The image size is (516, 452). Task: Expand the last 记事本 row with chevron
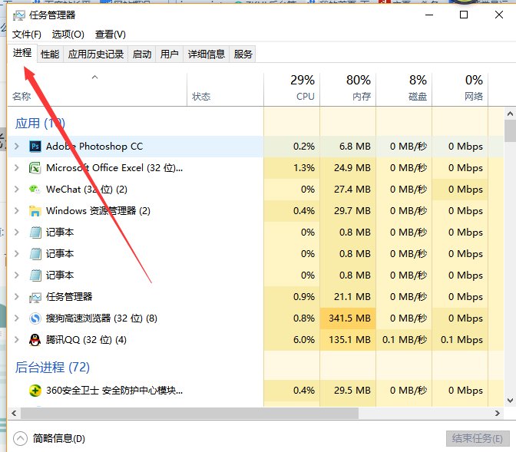17,275
